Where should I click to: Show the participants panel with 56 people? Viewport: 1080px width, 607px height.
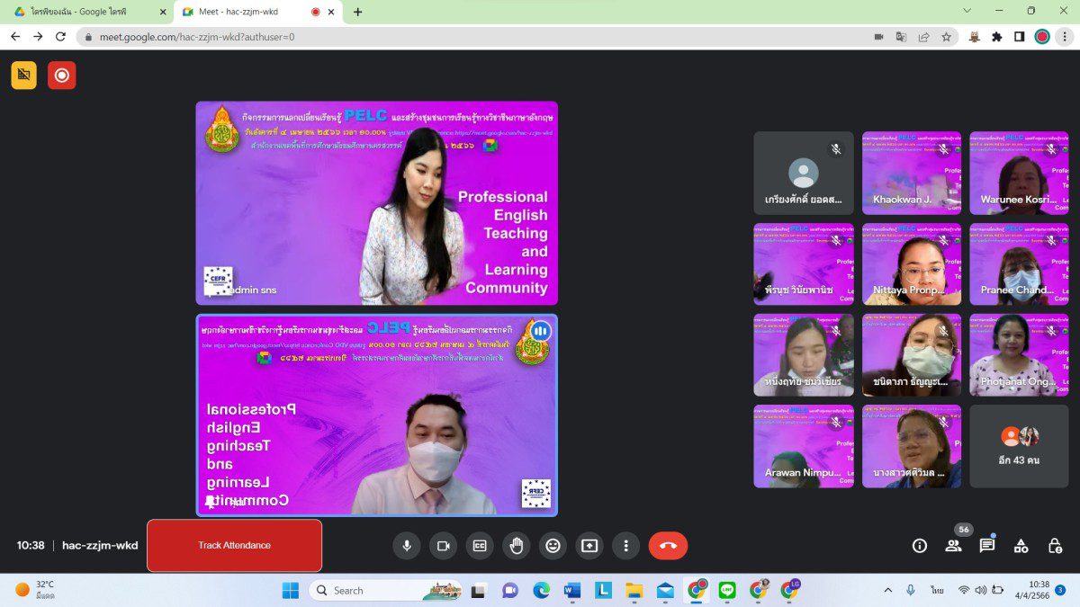coord(953,545)
